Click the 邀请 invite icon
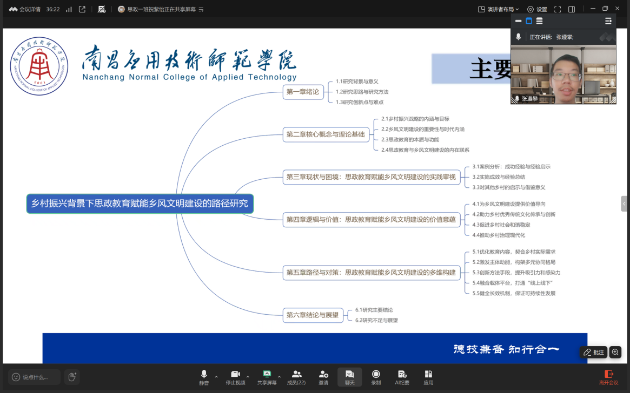The height and width of the screenshot is (393, 630). click(323, 377)
